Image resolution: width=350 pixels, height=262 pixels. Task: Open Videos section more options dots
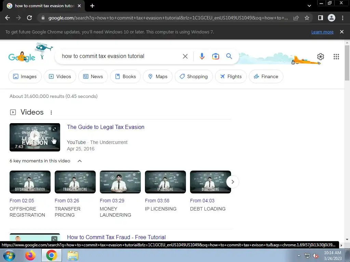tap(51, 113)
